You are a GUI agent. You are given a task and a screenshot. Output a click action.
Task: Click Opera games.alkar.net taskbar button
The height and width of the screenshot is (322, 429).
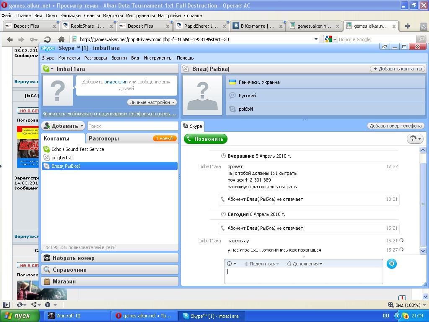[144, 316]
